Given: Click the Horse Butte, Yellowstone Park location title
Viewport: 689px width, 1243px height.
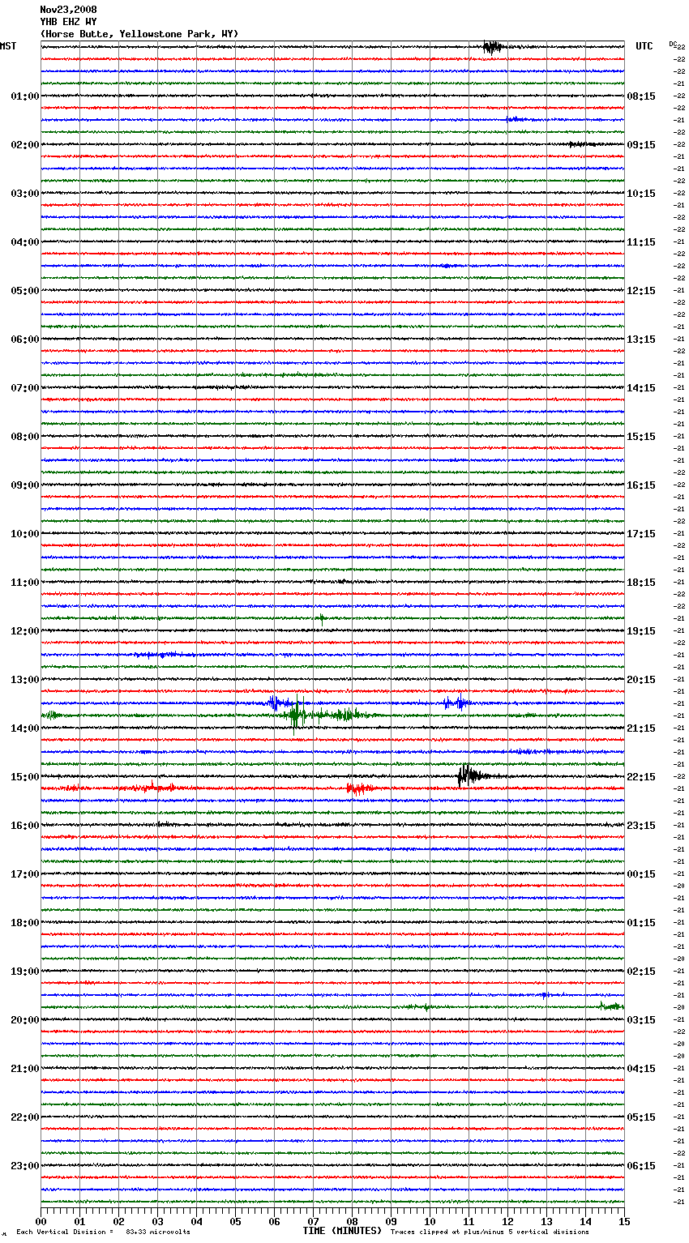Looking at the screenshot, I should [x=139, y=34].
